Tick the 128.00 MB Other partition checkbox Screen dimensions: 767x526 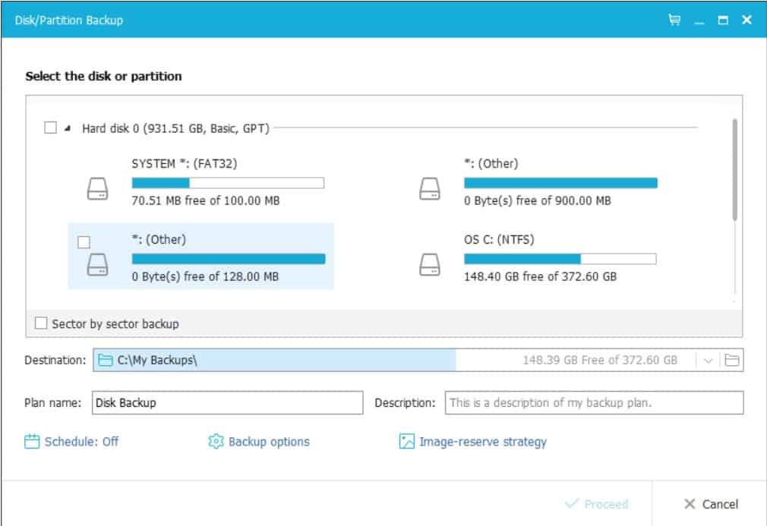pos(84,242)
